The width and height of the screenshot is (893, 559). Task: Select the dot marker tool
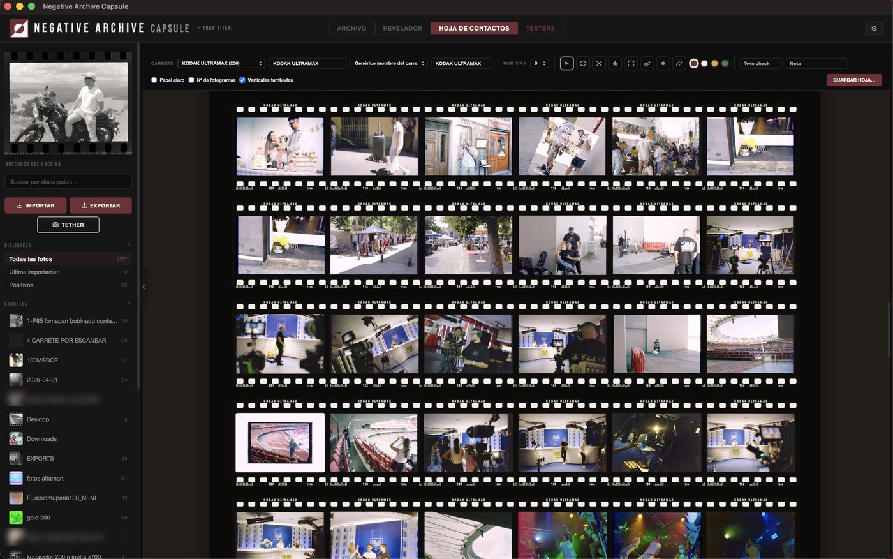point(663,64)
